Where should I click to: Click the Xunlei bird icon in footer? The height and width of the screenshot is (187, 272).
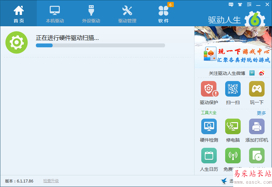tap(224, 181)
